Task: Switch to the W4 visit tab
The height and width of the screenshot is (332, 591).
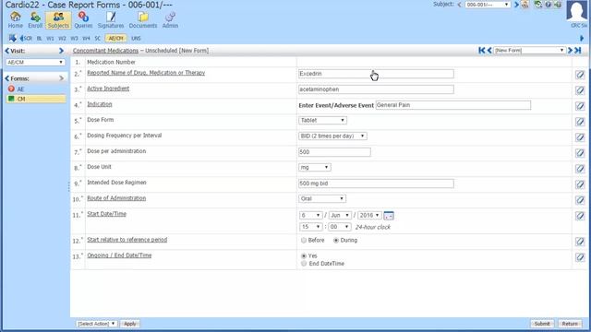Action: [86, 39]
